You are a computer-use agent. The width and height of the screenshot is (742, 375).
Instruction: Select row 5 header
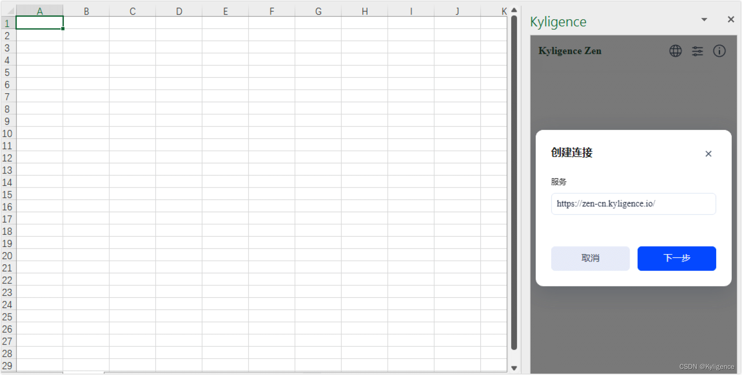click(x=8, y=72)
